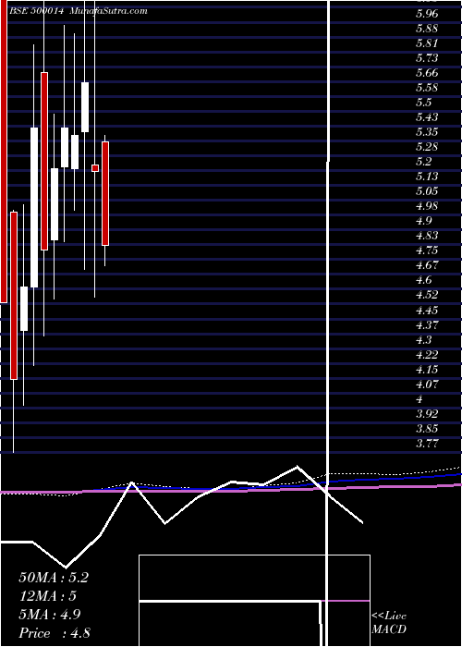Click the 4.15 price axis label
The image size is (462, 647).
click(x=427, y=370)
